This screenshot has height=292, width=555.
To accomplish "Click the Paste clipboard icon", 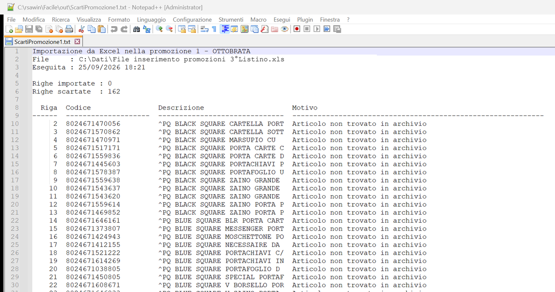I will (102, 30).
